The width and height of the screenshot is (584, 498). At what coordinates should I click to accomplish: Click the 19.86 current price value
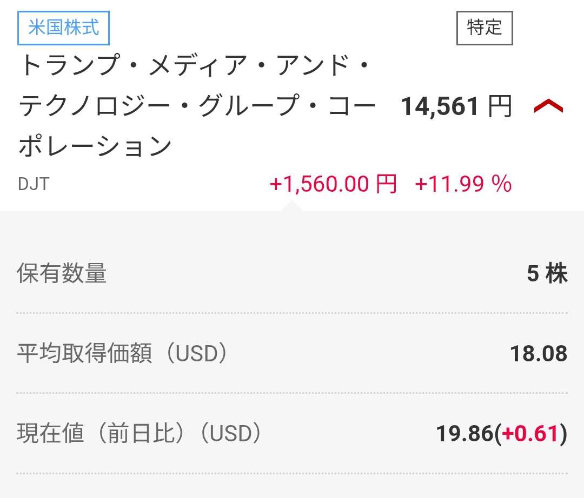[x=465, y=434]
